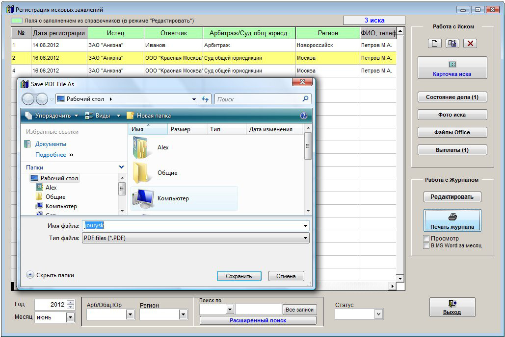Click the copy claim icon

click(452, 43)
